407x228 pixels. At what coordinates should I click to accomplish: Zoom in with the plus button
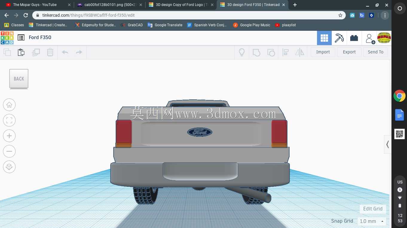pyautogui.click(x=9, y=136)
